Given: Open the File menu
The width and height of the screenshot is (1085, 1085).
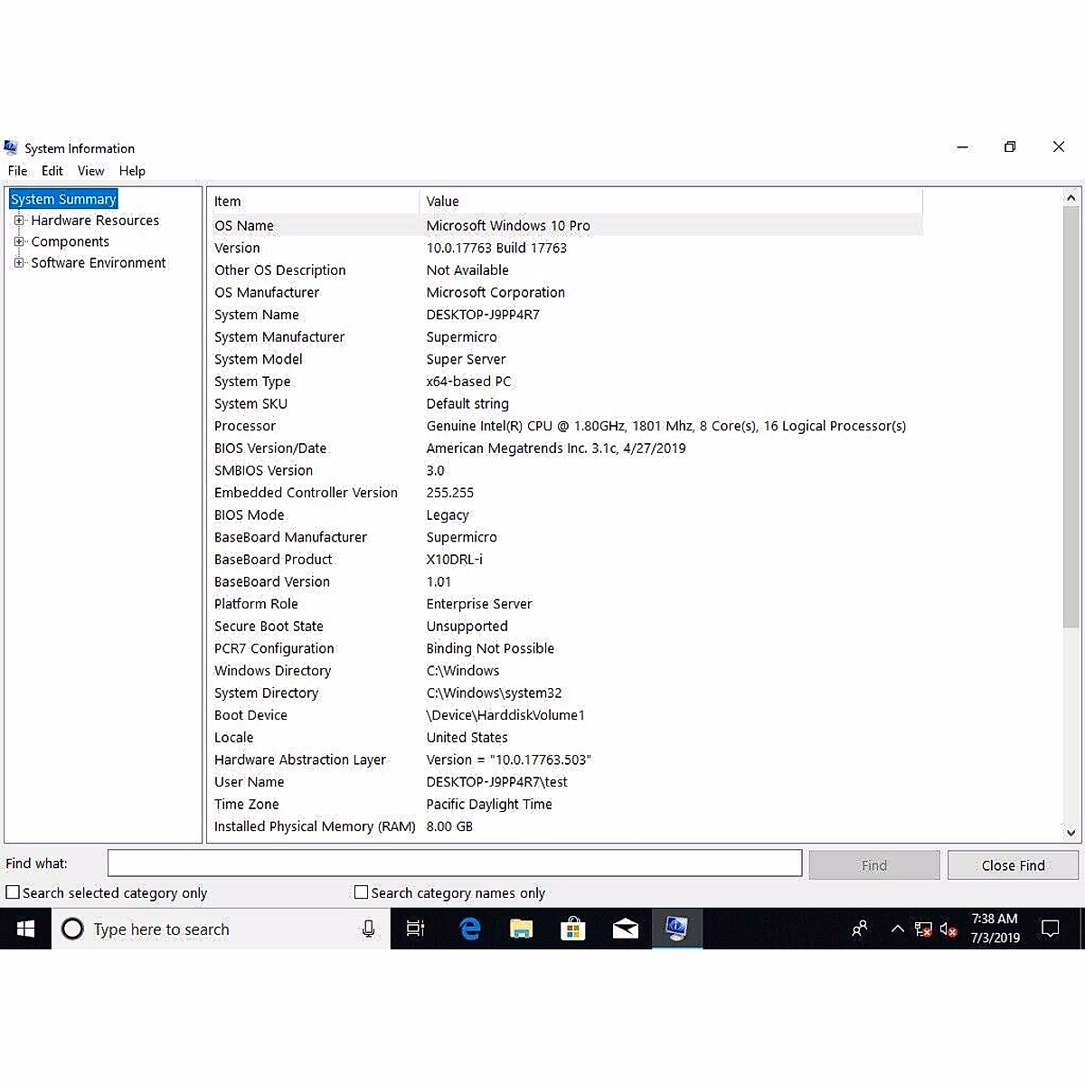Looking at the screenshot, I should 17,171.
